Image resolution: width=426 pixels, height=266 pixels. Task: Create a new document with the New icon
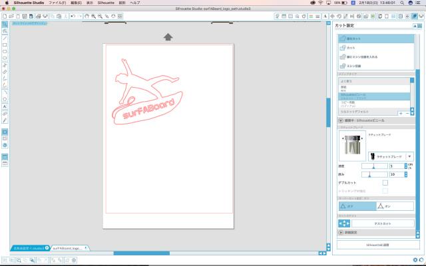[x=5, y=16]
